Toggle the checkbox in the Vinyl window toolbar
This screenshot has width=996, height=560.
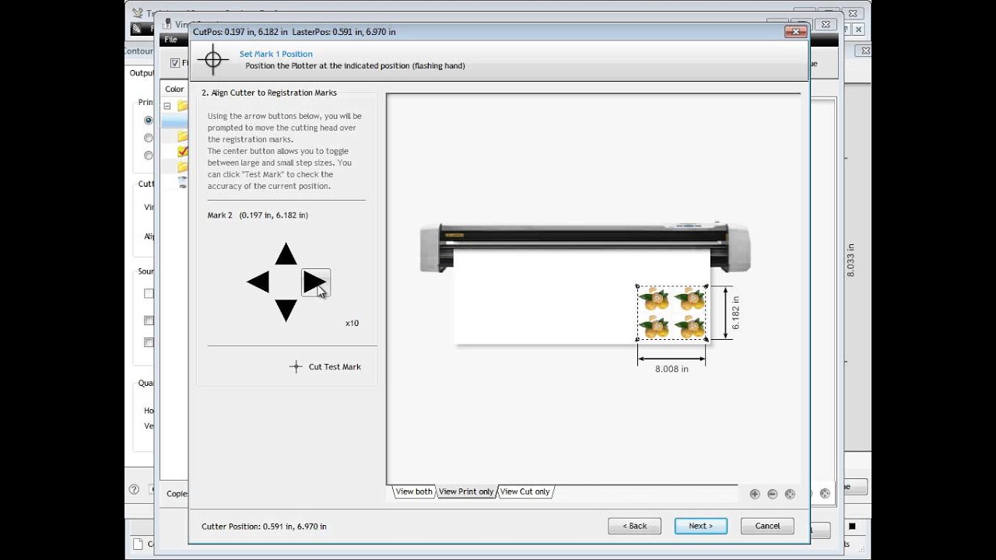pos(175,63)
